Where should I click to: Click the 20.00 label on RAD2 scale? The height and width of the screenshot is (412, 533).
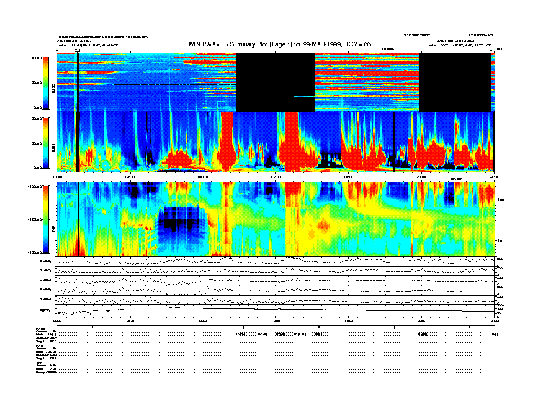tap(37, 83)
